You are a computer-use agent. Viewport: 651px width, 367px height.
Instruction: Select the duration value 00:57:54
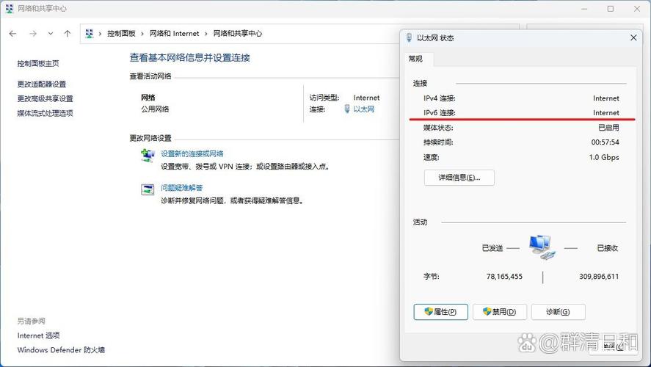605,142
